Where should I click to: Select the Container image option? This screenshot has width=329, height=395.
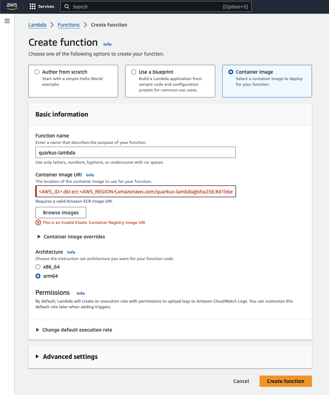click(230, 72)
